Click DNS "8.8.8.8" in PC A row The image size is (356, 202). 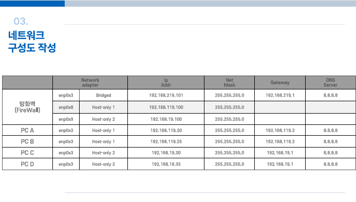[330, 131]
